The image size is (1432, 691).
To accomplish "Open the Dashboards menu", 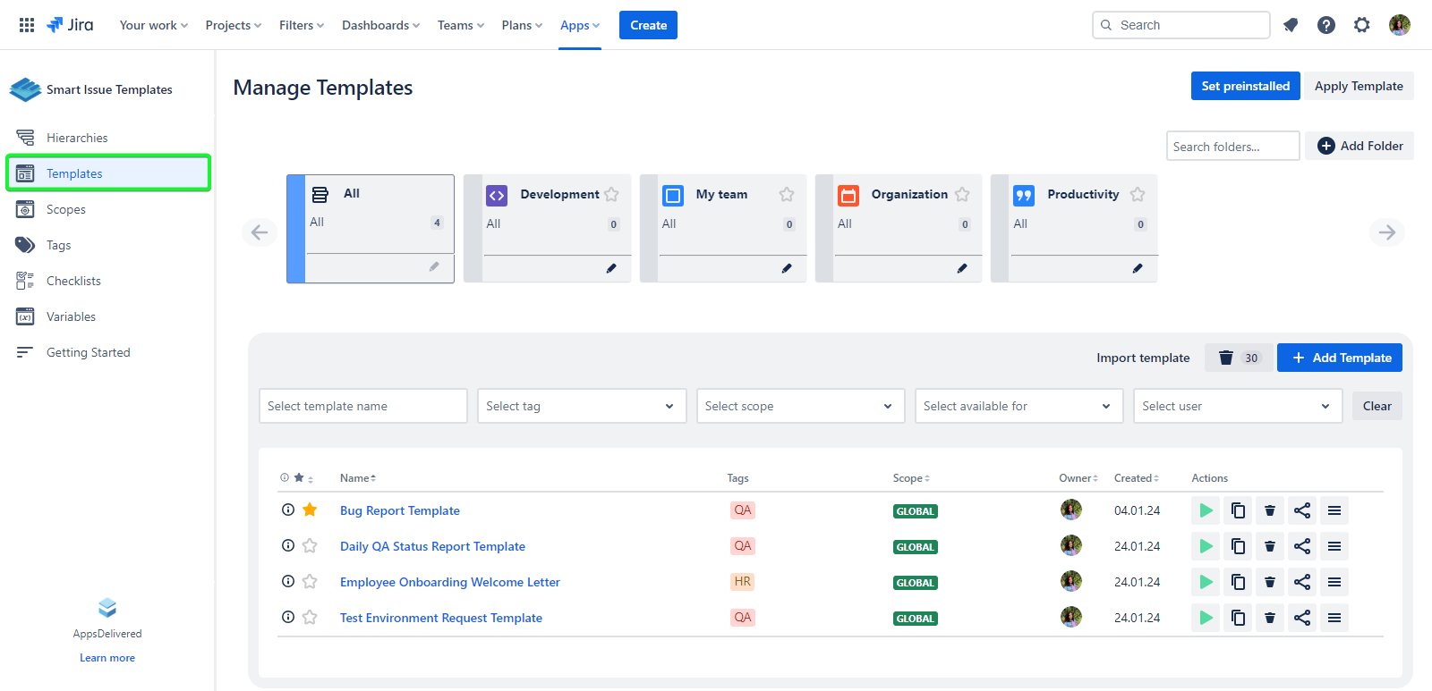I will coord(380,25).
